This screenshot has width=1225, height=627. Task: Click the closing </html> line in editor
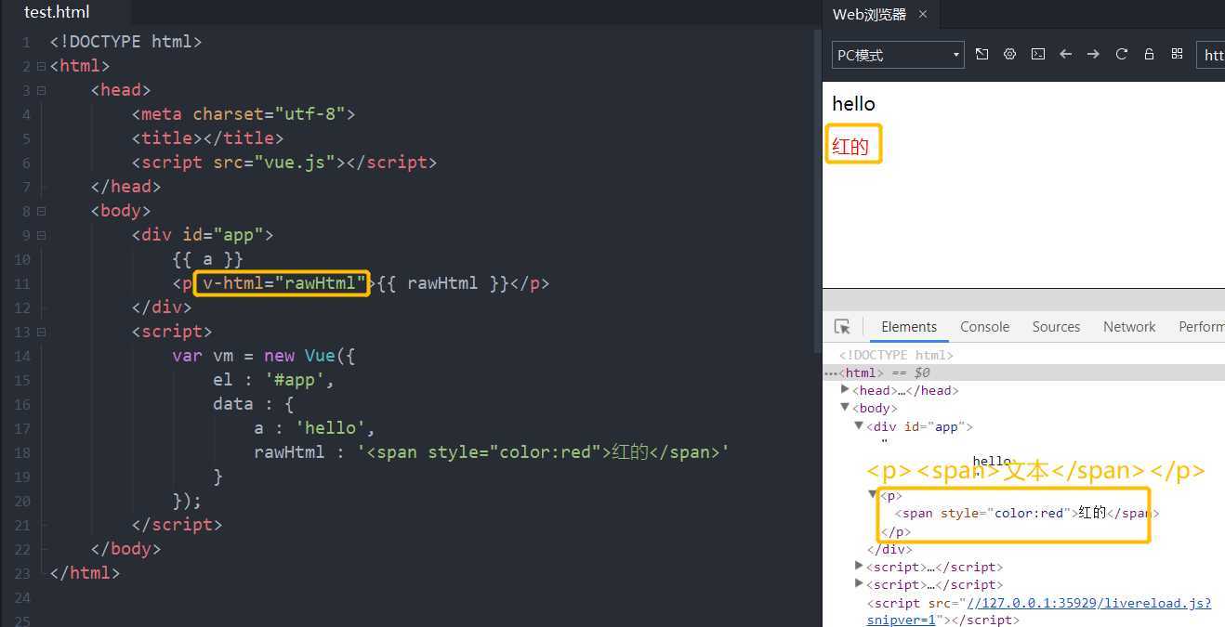coord(85,573)
